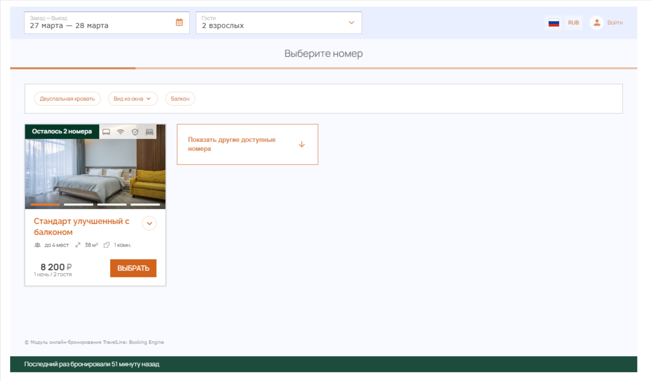Screen dimensions: 651x381
Task: Click the Wi-Fi amenity icon on room photo
Action: click(120, 132)
